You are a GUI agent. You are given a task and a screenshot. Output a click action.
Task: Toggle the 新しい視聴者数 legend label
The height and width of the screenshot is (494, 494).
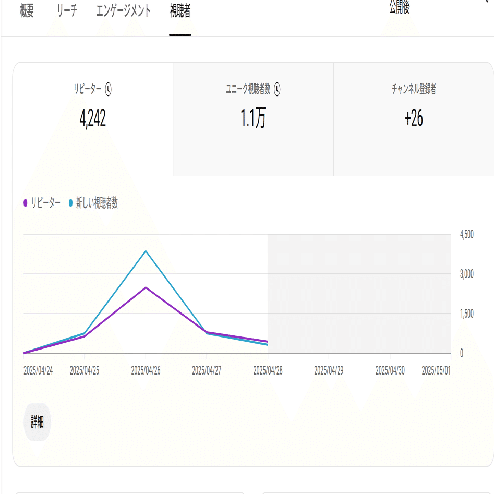97,203
